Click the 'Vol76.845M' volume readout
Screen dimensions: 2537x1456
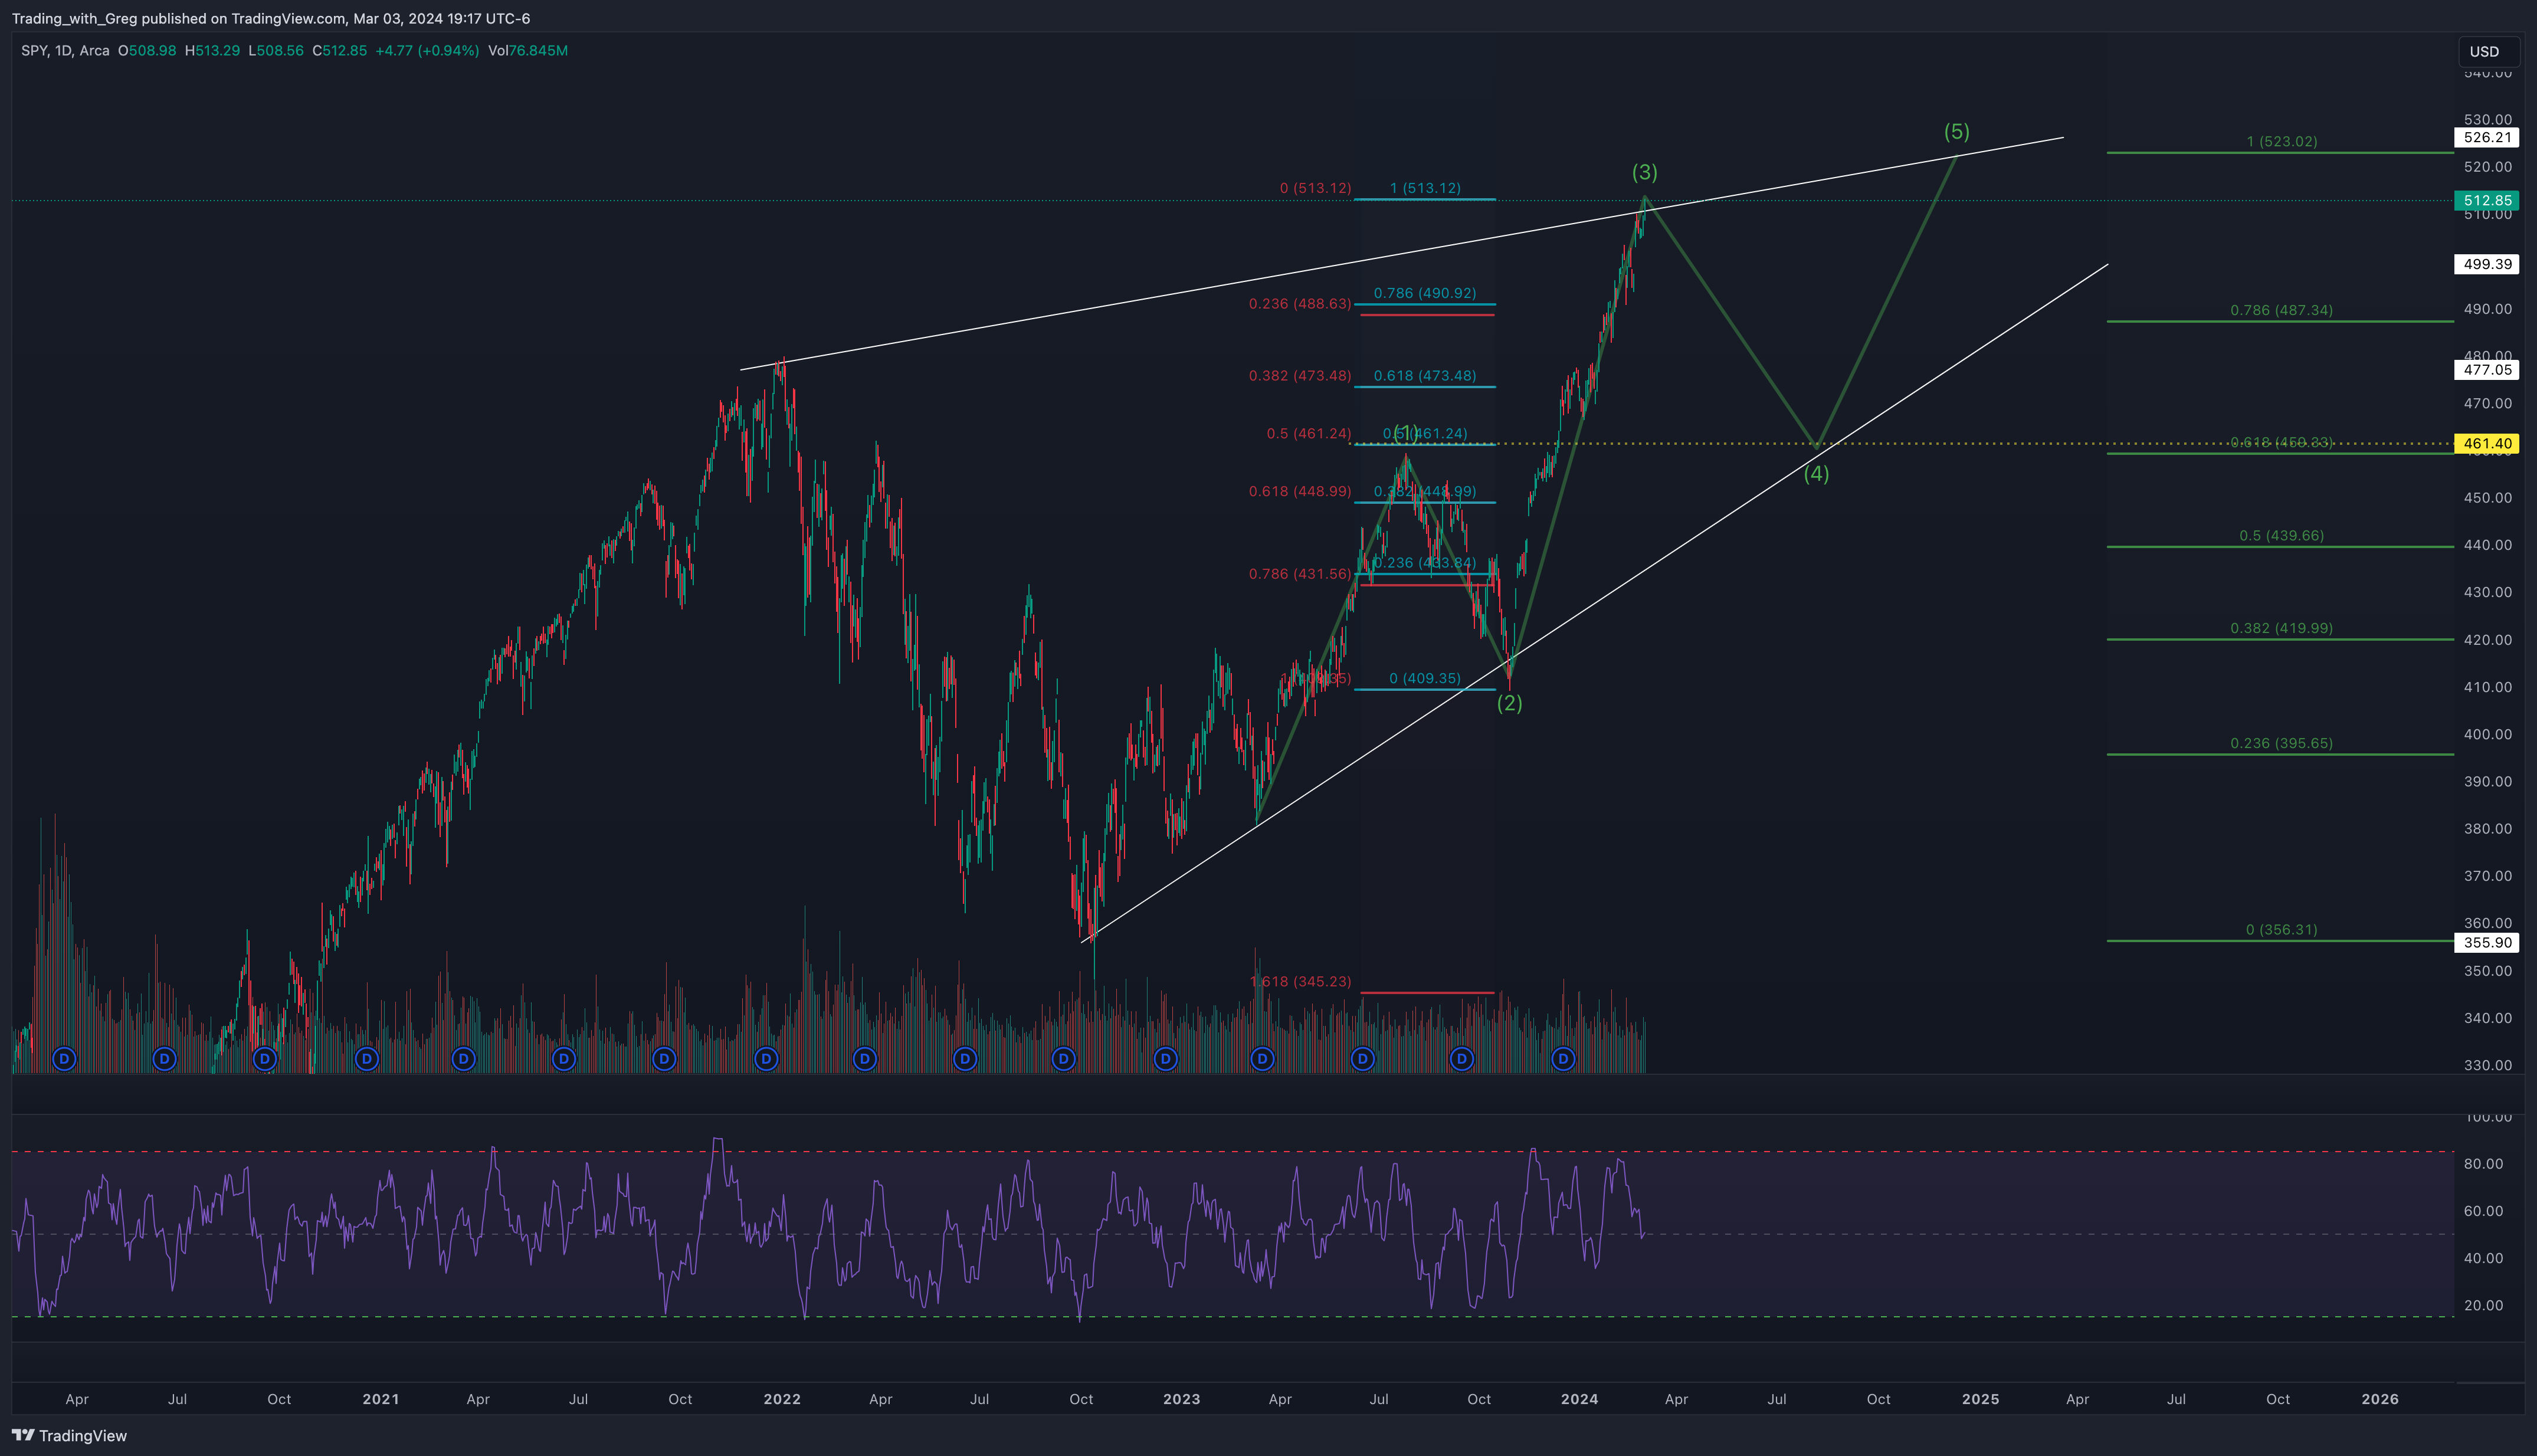pyautogui.click(x=528, y=51)
